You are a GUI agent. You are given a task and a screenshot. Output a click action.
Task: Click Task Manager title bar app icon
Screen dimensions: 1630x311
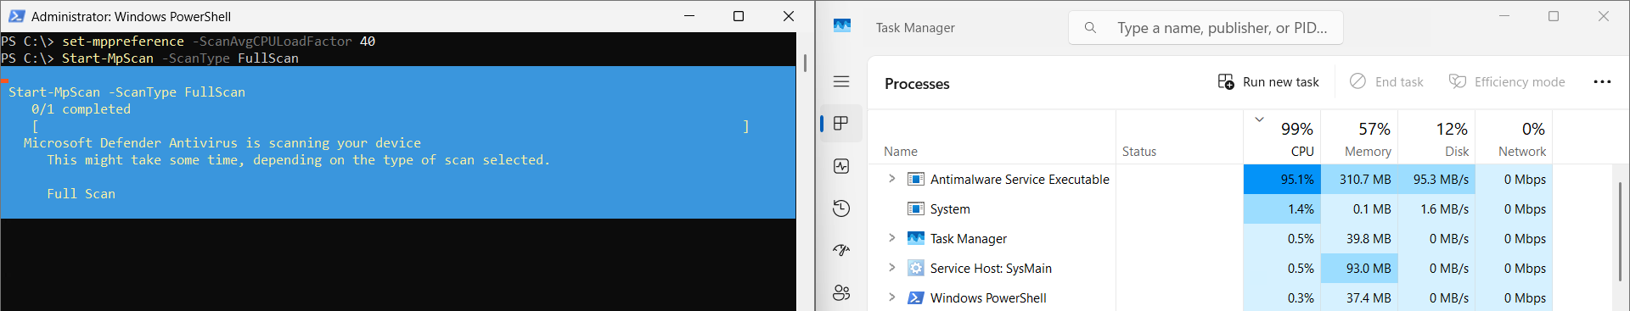pyautogui.click(x=842, y=26)
